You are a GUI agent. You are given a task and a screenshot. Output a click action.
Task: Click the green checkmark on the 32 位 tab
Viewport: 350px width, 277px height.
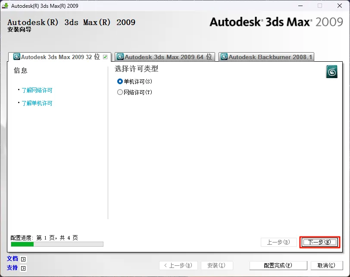pos(105,57)
